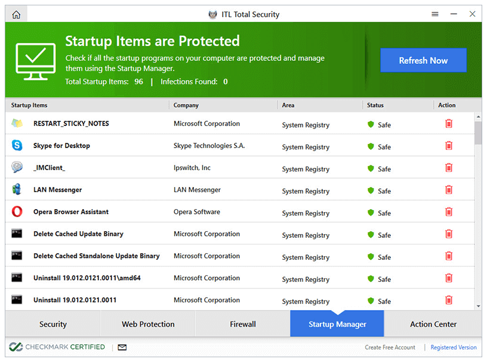Open Create Free Account link
This screenshot has width=487, height=362.
(390, 348)
